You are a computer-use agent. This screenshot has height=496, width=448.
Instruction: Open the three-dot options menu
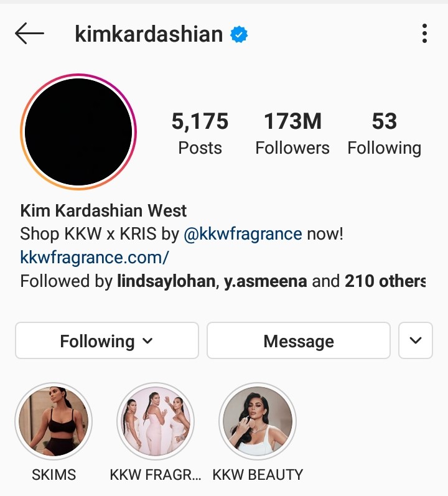pos(424,33)
